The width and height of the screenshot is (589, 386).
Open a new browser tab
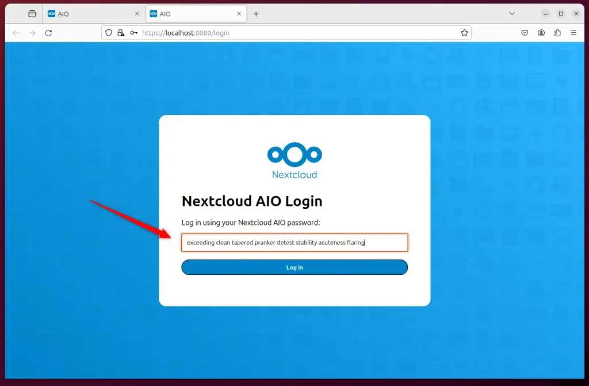click(x=256, y=14)
